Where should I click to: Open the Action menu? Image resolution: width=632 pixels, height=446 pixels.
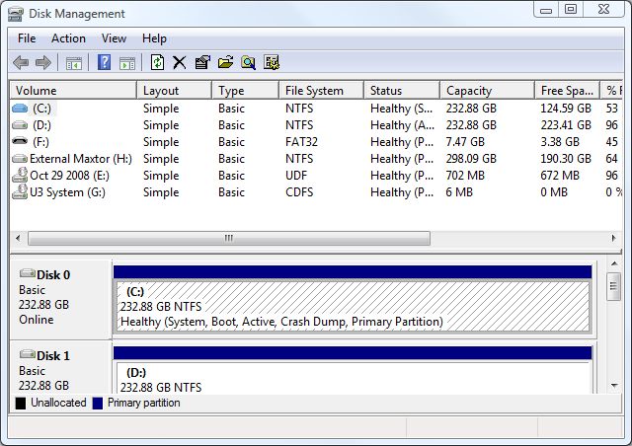pos(68,38)
